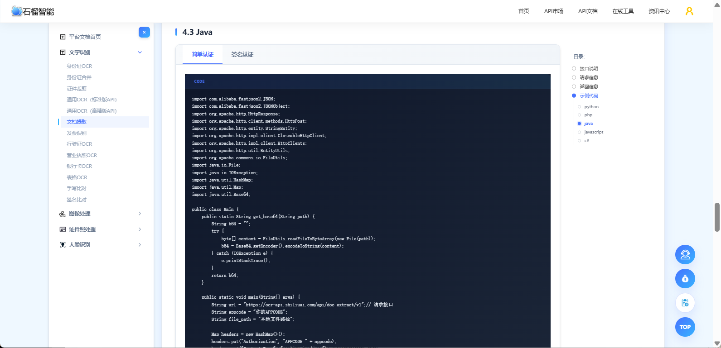Jump to 返回信息 in the table of contents

(589, 87)
